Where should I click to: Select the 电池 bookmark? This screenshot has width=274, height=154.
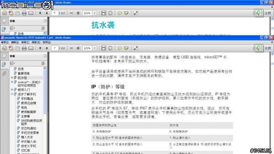(x=24, y=107)
